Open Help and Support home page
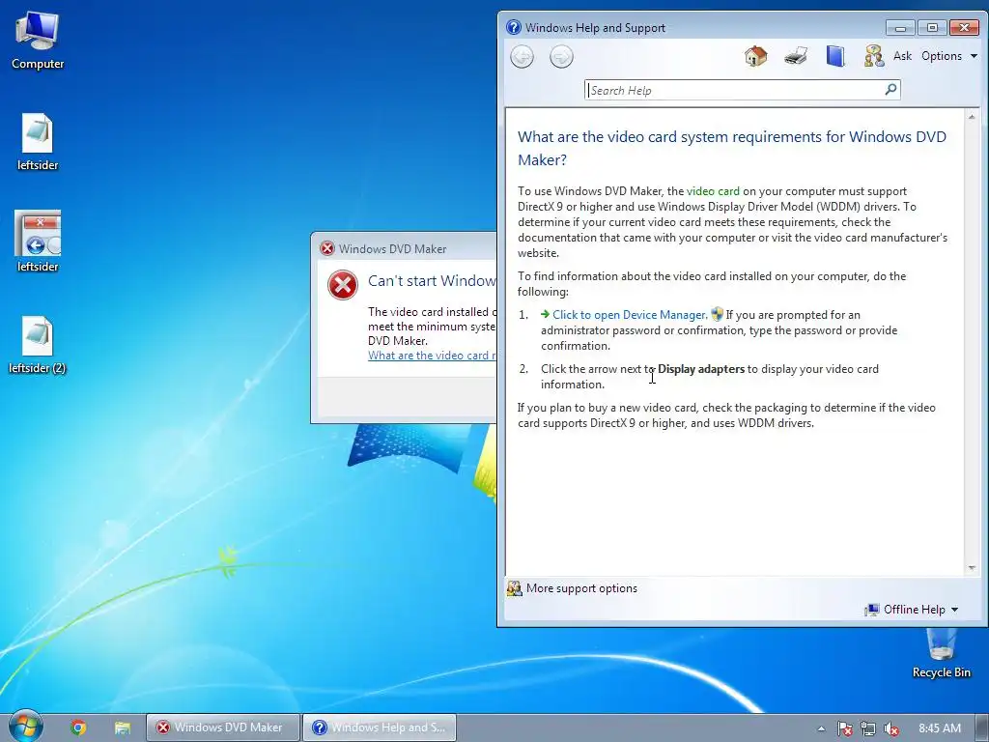This screenshot has width=989, height=742. 755,56
